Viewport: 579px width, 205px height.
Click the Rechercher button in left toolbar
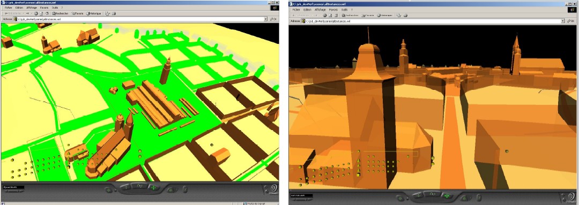pyautogui.click(x=60, y=13)
